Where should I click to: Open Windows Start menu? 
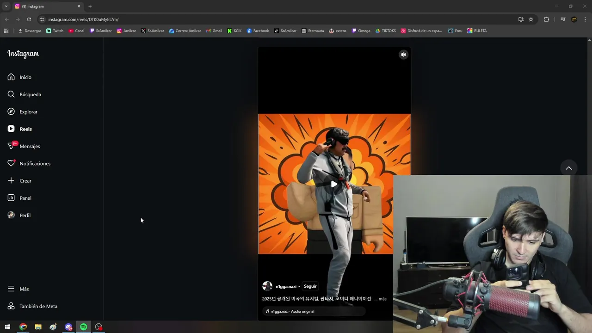[x=7, y=327]
